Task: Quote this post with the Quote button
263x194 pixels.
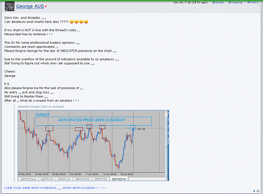Action: [218, 3]
